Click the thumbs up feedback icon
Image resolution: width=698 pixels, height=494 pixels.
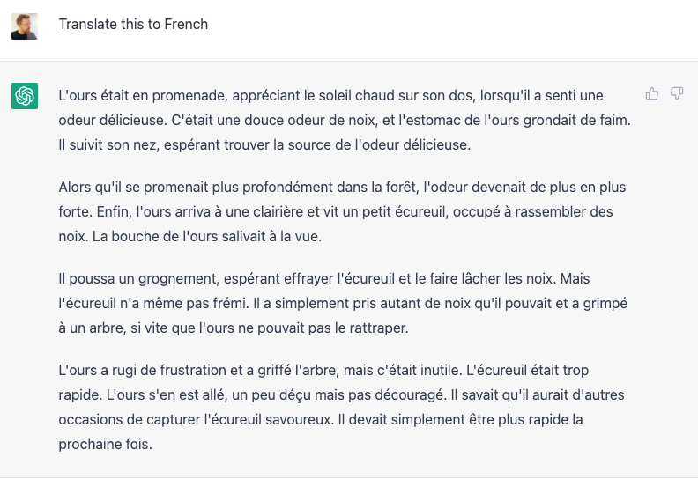(x=652, y=93)
